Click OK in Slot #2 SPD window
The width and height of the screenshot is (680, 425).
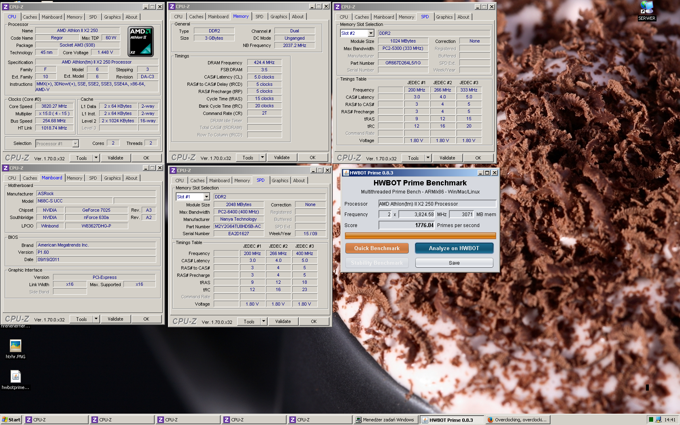478,158
